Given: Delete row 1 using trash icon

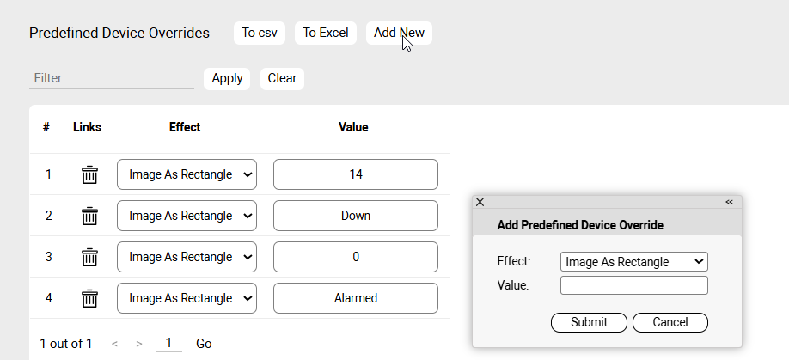Looking at the screenshot, I should click(89, 175).
